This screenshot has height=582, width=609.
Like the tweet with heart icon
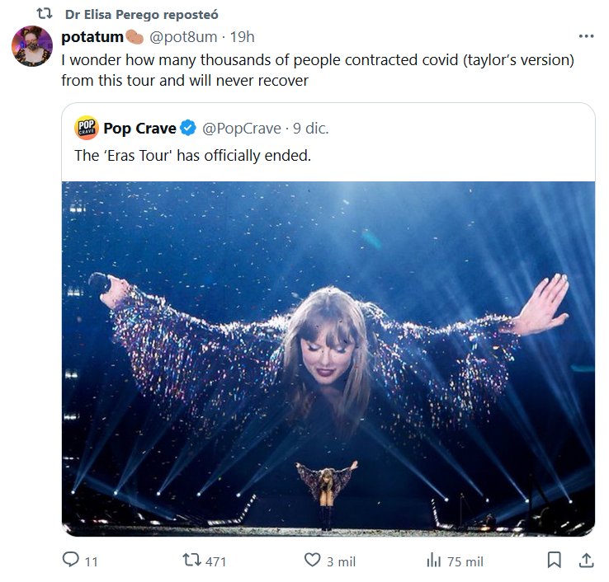click(312, 561)
